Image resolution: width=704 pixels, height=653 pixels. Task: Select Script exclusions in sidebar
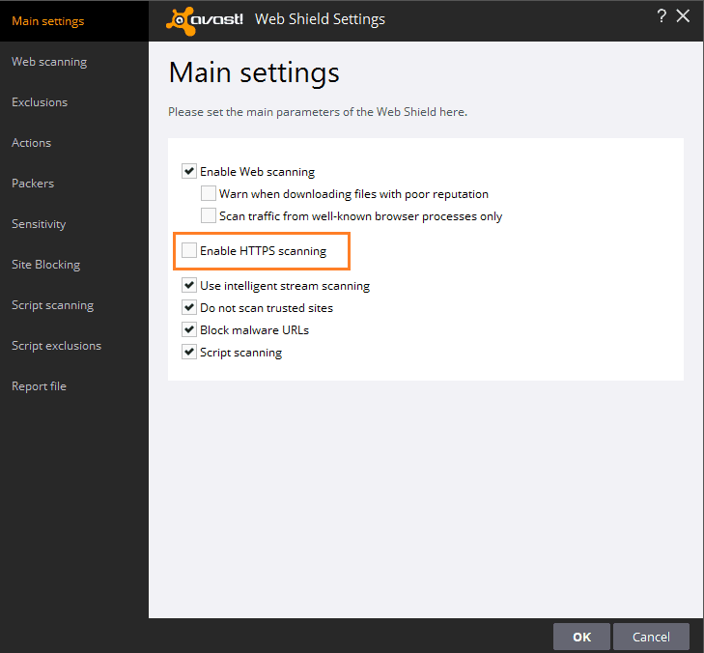pyautogui.click(x=74, y=346)
